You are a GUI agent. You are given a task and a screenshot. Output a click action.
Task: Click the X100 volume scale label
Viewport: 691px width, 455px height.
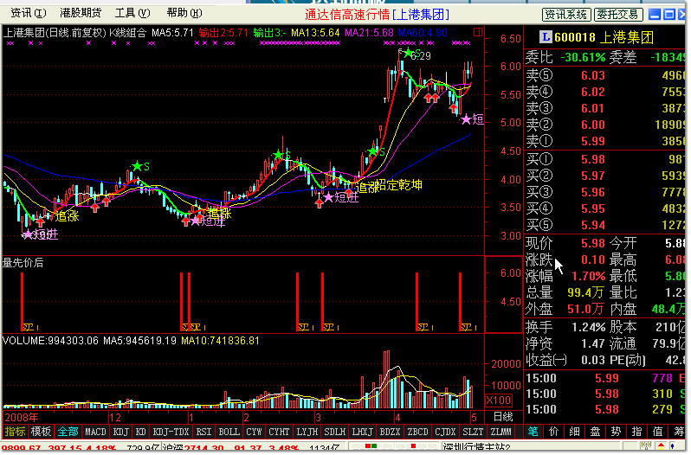499,400
